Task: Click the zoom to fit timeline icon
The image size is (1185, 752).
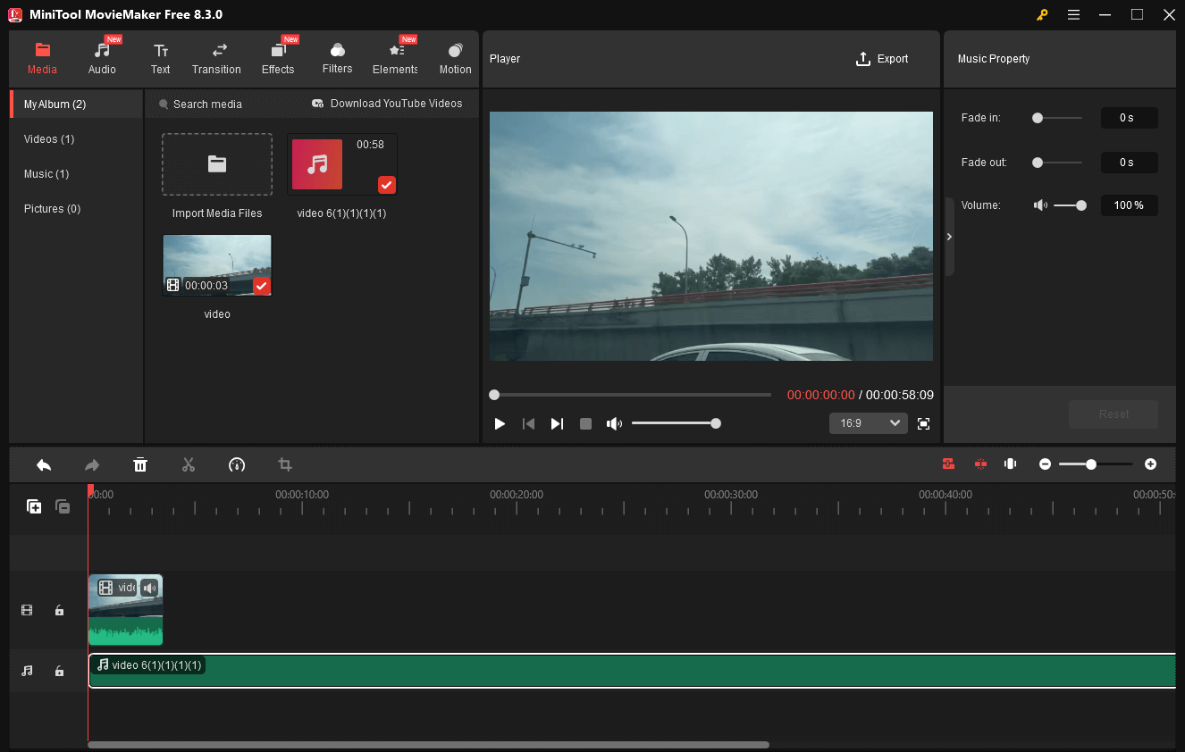Action: pyautogui.click(x=1011, y=464)
